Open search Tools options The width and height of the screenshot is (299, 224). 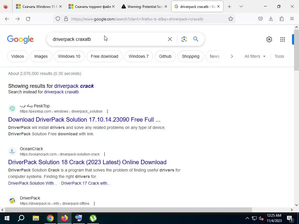[x=279, y=56]
